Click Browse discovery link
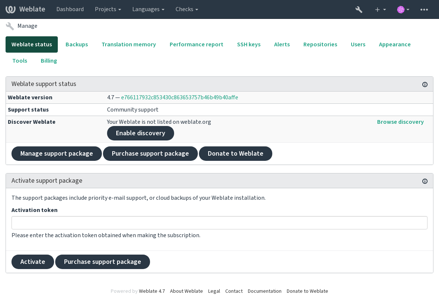Image resolution: width=439 pixels, height=305 pixels. [x=400, y=122]
